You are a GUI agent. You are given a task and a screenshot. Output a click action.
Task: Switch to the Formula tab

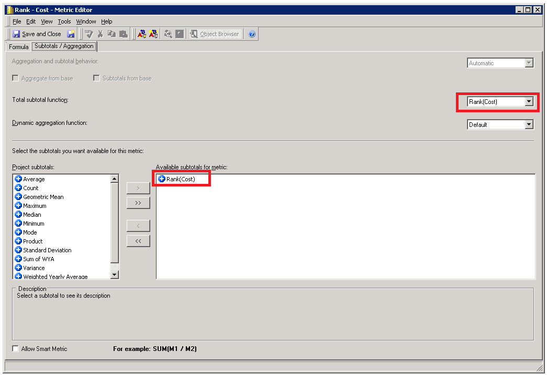pyautogui.click(x=19, y=47)
